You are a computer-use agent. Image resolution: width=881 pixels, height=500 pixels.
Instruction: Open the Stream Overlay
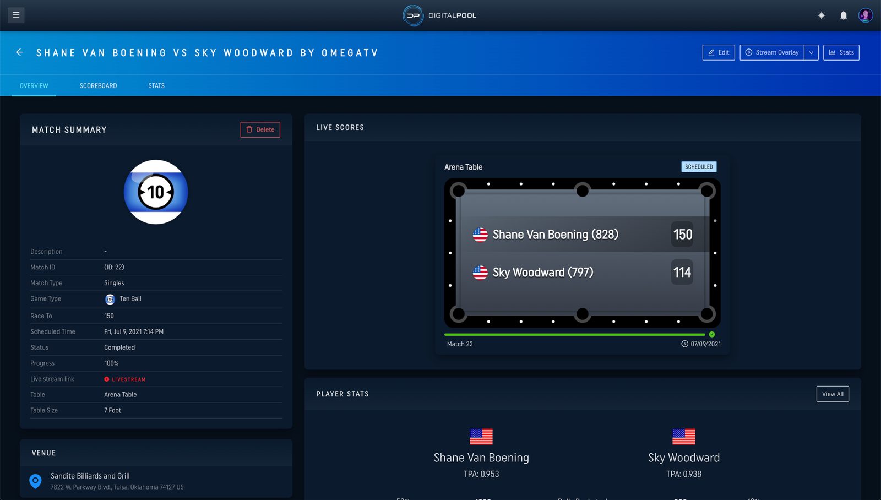point(772,52)
